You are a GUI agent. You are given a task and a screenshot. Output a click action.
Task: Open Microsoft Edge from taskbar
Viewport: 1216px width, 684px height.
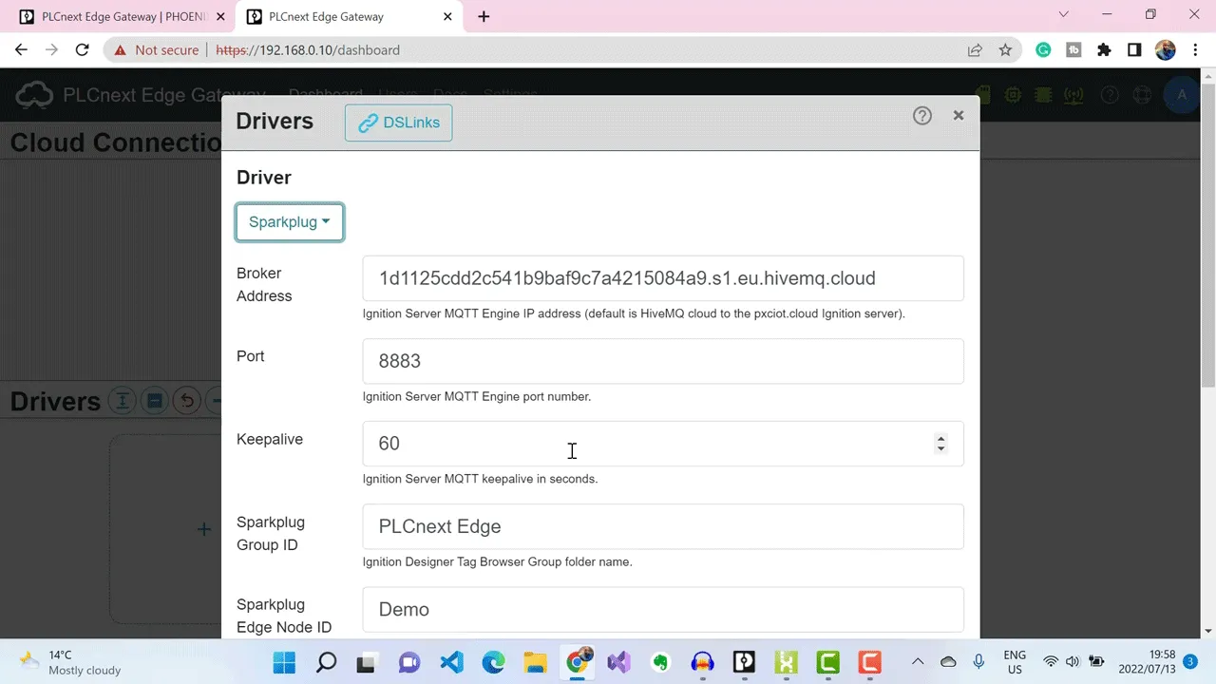[x=493, y=662]
